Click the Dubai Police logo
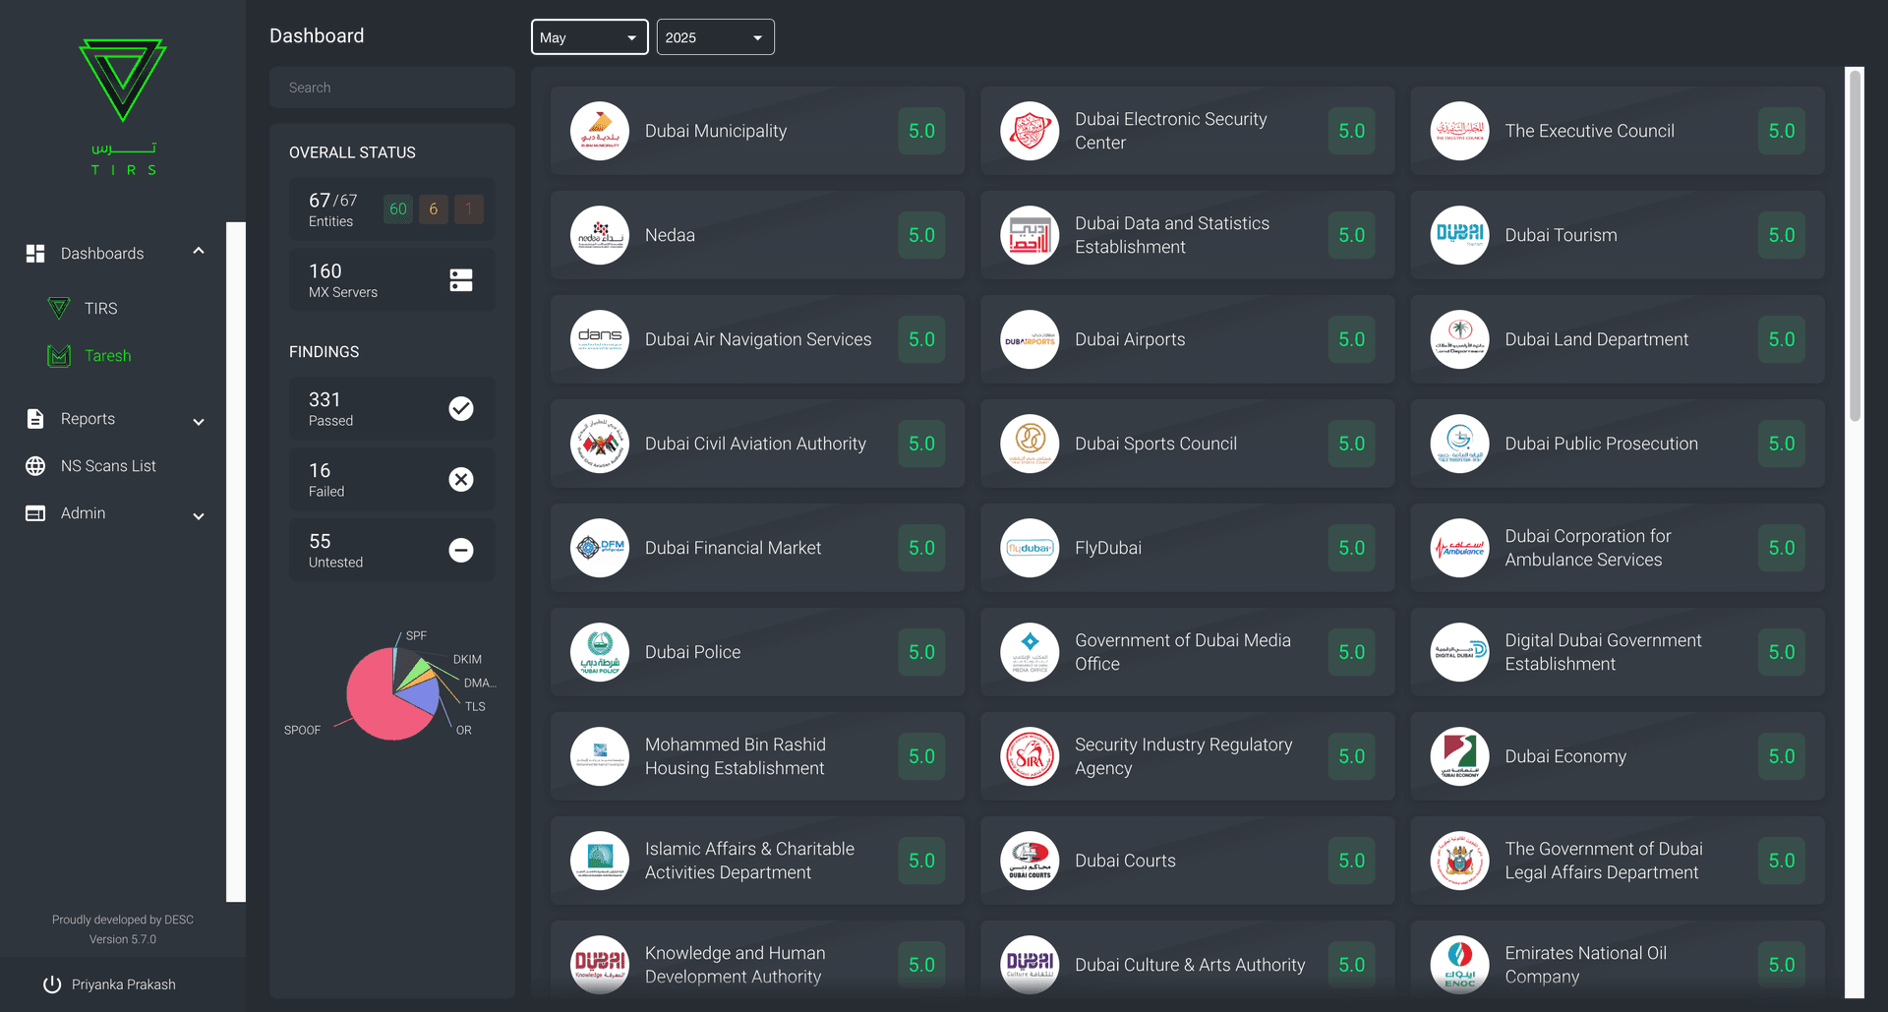This screenshot has width=1888, height=1012. 599,652
